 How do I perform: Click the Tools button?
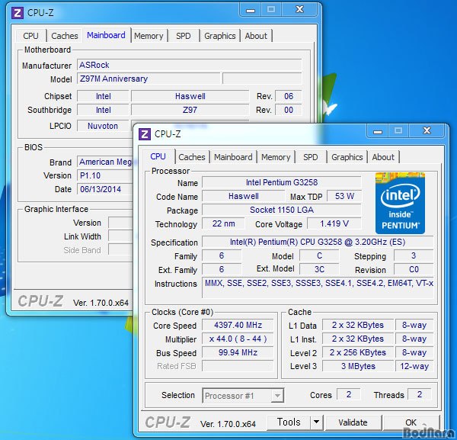289,422
